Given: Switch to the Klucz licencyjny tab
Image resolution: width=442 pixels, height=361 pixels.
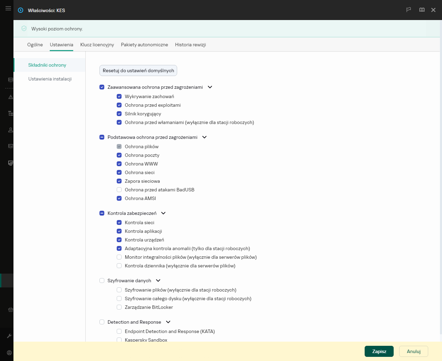Looking at the screenshot, I should tap(97, 45).
